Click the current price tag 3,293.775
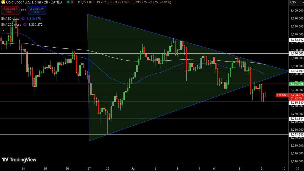304x171 pixels. (x=297, y=95)
